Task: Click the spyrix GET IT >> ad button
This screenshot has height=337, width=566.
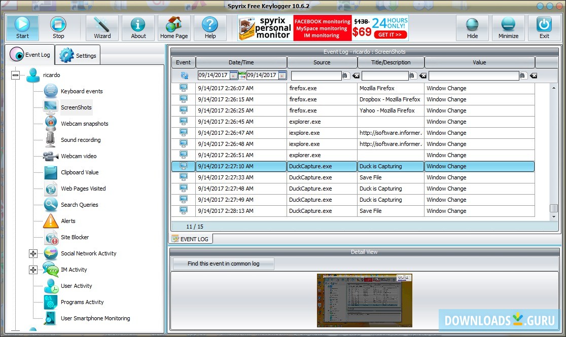Action: coord(390,35)
